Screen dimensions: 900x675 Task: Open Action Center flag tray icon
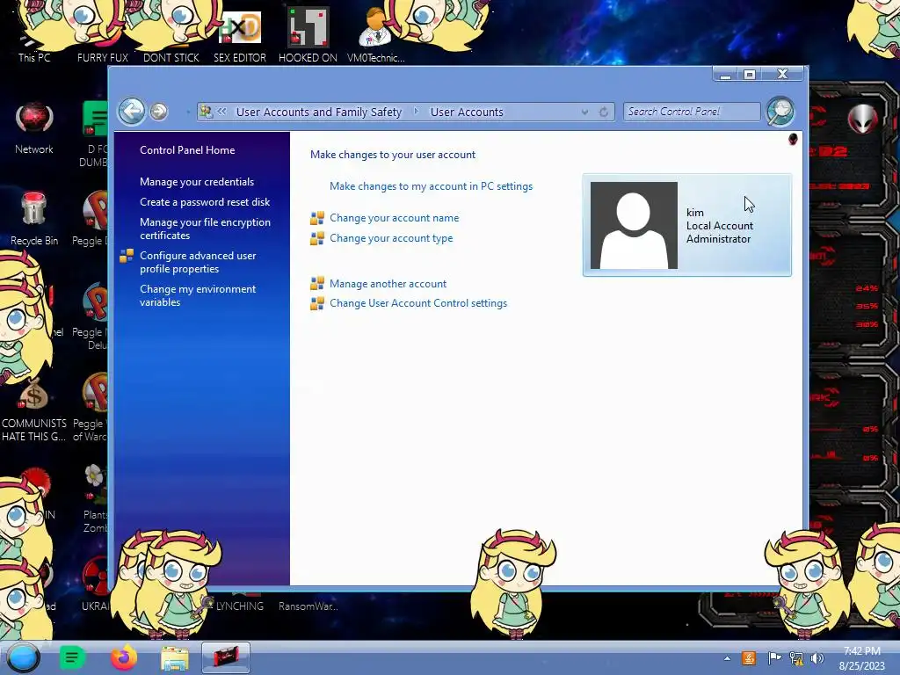[x=774, y=658]
